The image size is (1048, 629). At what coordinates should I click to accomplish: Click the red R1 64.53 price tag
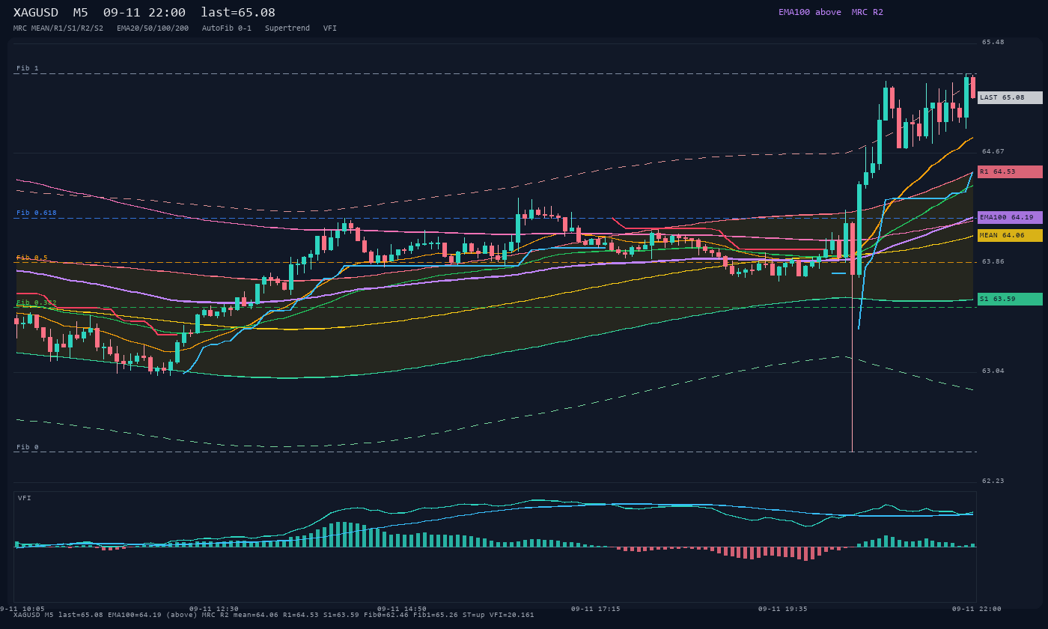(1010, 171)
